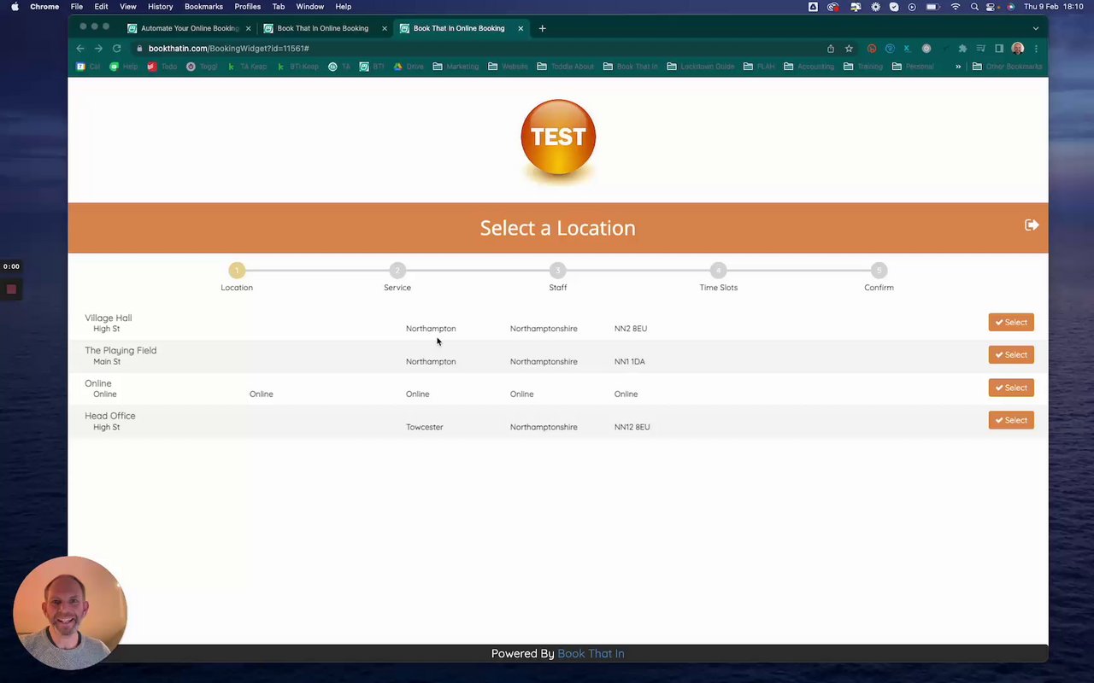Switch to the middle Book That In Online Booking tab

click(x=323, y=28)
